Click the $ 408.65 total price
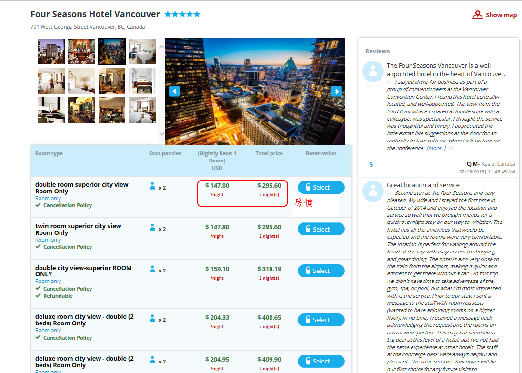 point(269,317)
